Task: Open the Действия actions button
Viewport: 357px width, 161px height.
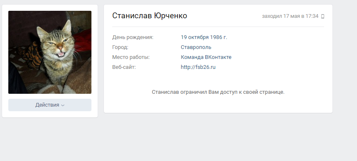Action: coord(50,105)
